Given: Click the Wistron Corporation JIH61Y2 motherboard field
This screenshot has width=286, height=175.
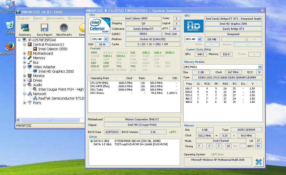Looking at the screenshot, I should [x=142, y=119].
